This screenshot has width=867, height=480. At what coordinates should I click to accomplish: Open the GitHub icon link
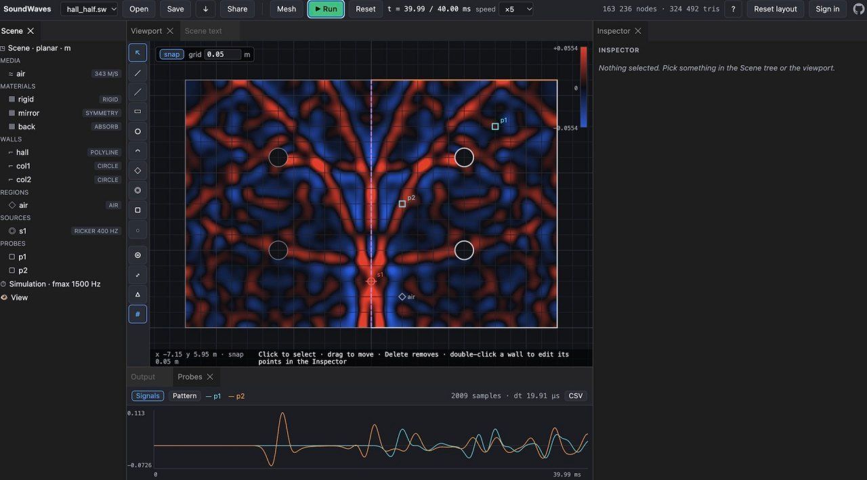[858, 9]
